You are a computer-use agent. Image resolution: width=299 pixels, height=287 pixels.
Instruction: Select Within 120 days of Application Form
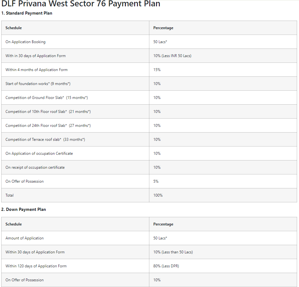pyautogui.click(x=36, y=266)
